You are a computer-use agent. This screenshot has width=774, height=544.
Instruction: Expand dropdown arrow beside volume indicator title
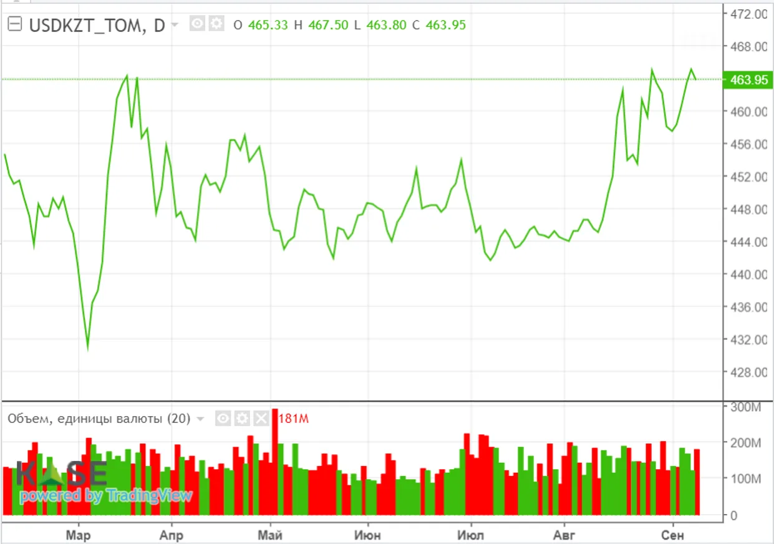(200, 419)
